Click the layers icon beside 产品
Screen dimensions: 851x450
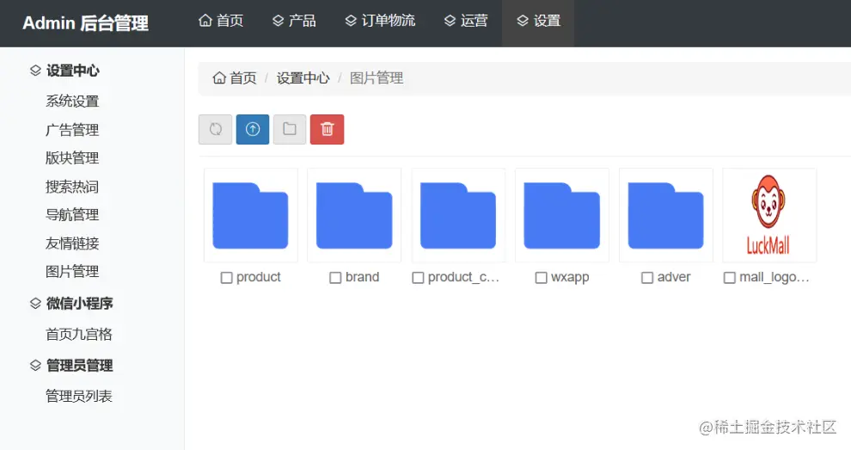pyautogui.click(x=279, y=21)
